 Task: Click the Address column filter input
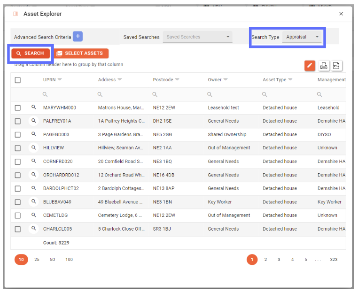click(x=122, y=94)
